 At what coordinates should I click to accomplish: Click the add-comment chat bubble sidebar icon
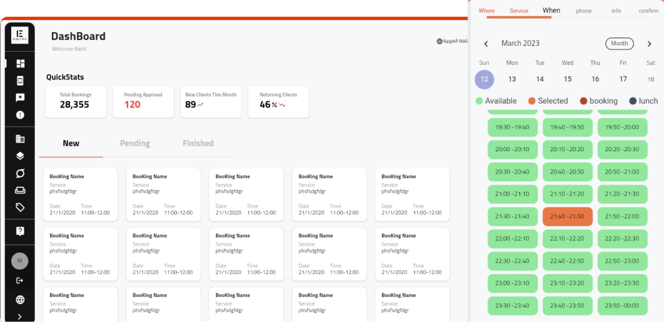[x=20, y=98]
